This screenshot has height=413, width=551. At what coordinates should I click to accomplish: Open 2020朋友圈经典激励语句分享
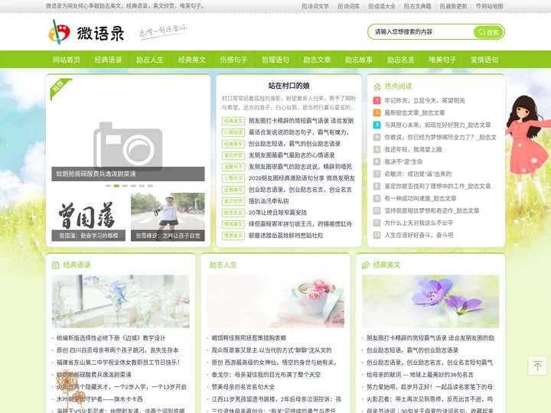click(x=302, y=178)
